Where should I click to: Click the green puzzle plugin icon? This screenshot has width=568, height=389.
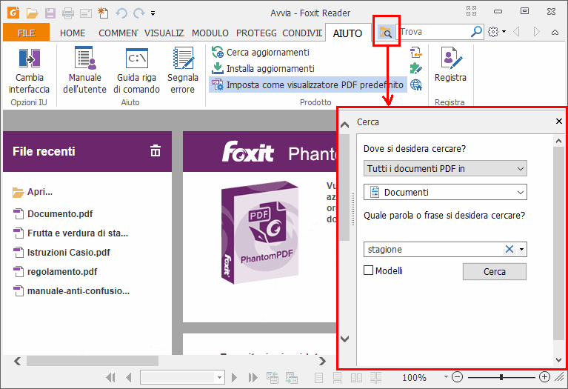(416, 68)
